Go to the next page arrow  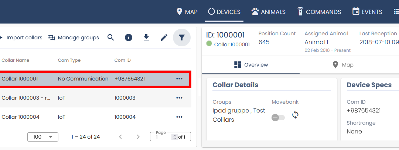[138, 137]
